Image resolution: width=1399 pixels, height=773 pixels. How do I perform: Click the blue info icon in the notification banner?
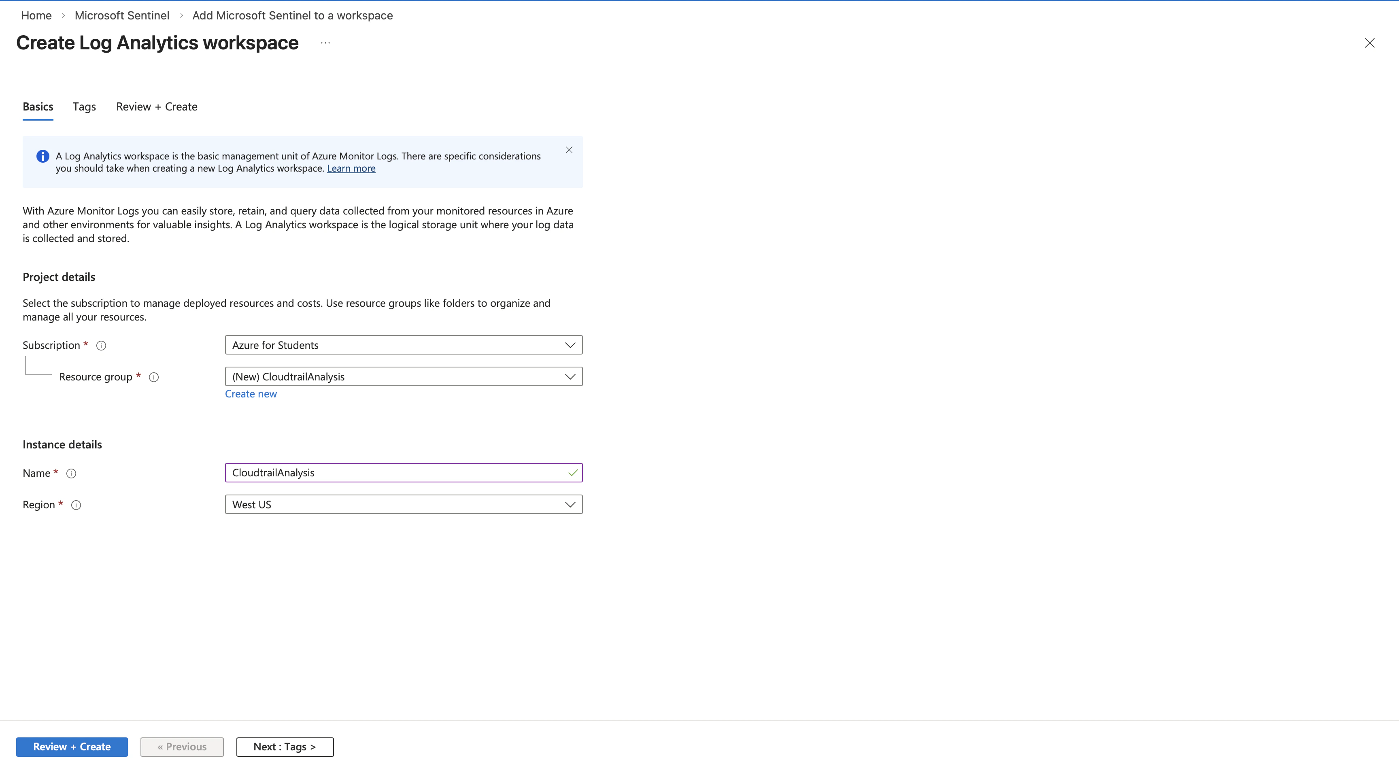click(43, 156)
